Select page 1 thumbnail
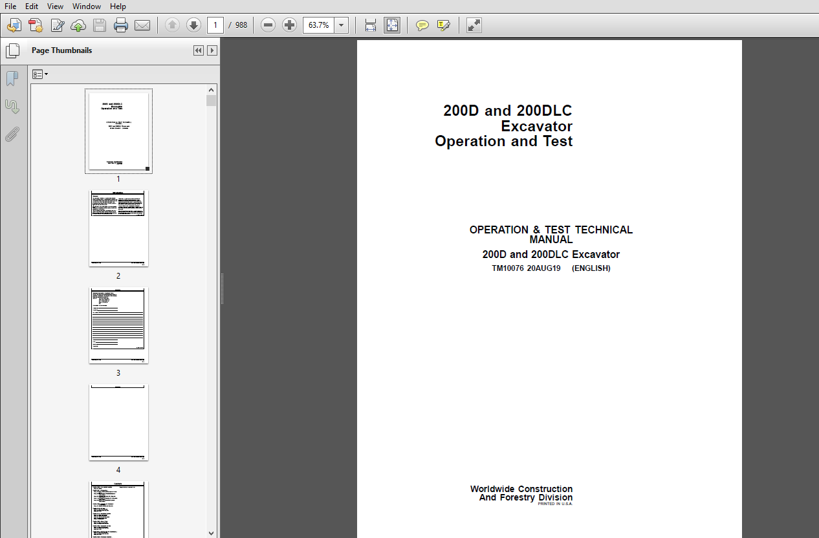The width and height of the screenshot is (819, 538). (x=118, y=131)
